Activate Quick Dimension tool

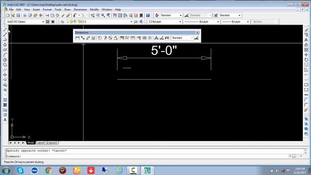122,38
